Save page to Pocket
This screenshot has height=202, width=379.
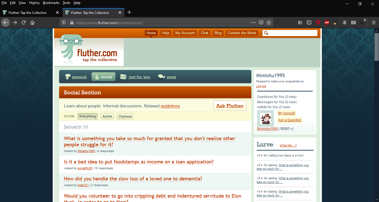pyautogui.click(x=261, y=22)
